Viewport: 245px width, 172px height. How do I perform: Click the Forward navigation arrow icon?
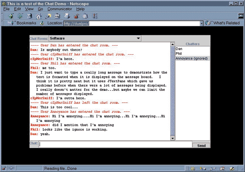point(20,16)
